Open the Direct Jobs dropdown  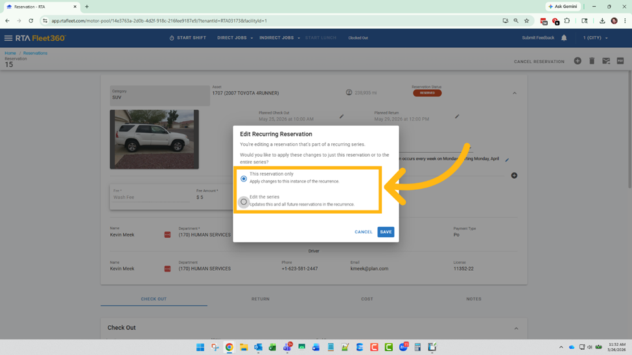click(235, 38)
